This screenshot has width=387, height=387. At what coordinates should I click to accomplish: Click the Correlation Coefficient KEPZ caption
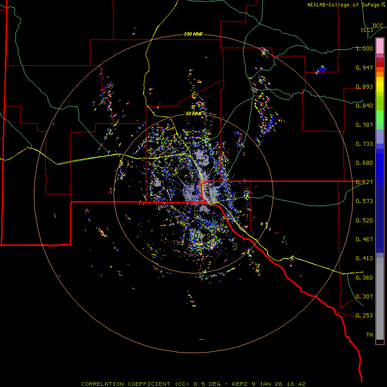(x=193, y=384)
